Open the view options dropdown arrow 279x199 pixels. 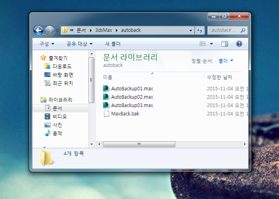tap(211, 44)
